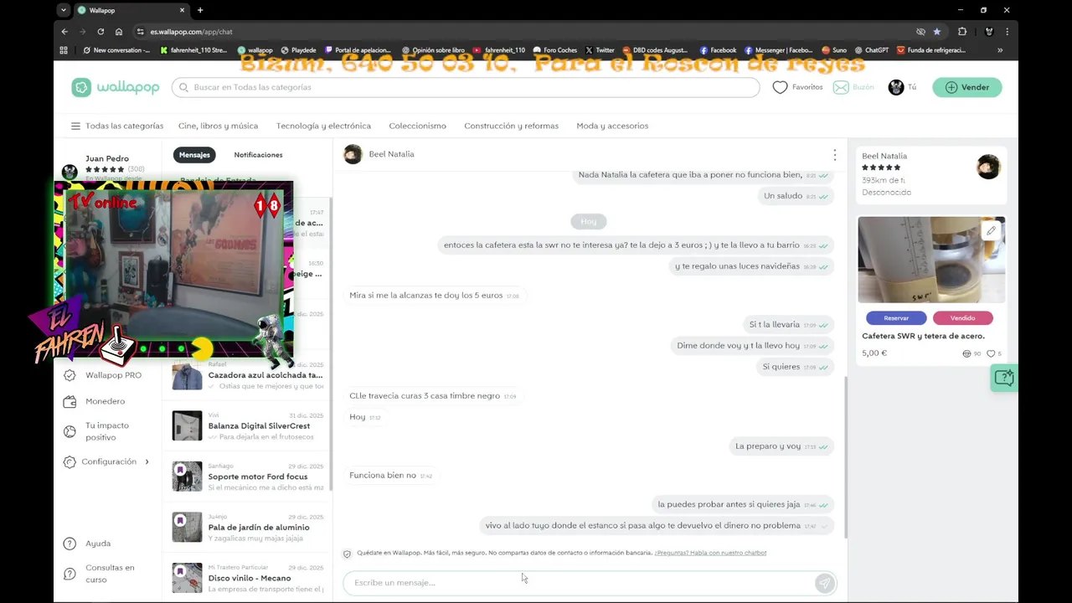Screen dimensions: 1072x603
Task: Click Juan Pedro profile name
Action: (x=107, y=158)
